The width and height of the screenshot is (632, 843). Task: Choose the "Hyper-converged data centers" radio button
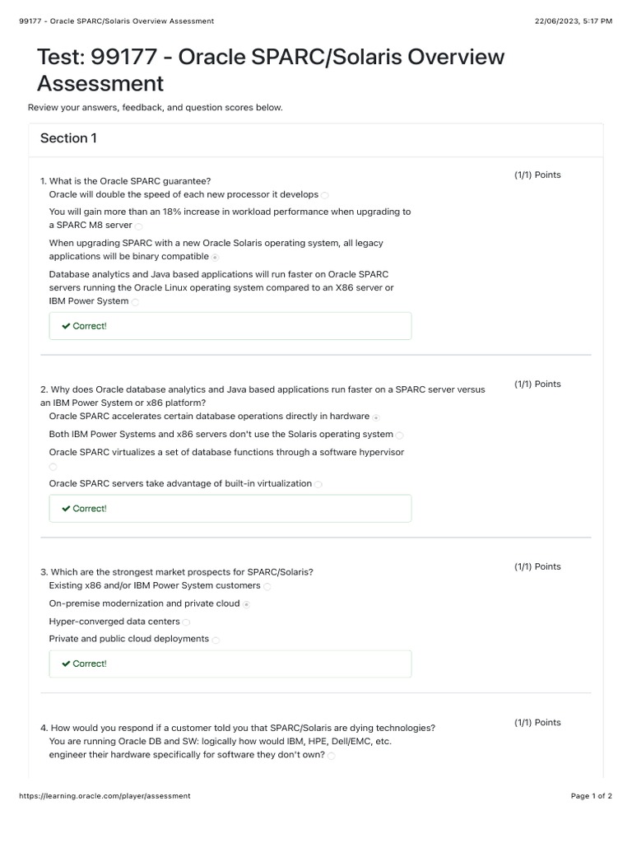(x=187, y=622)
